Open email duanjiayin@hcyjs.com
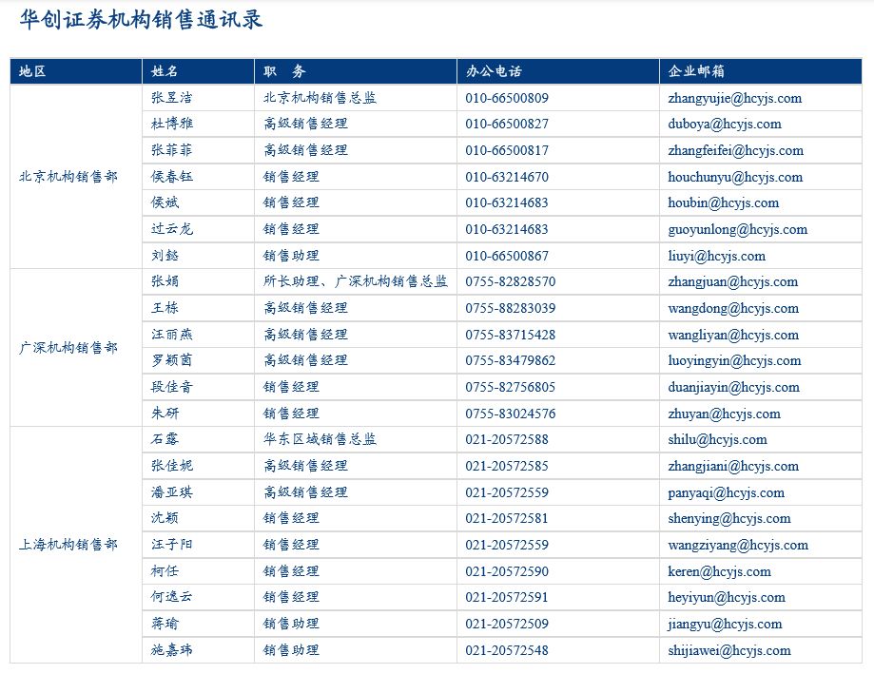Screen dimensions: 874x674 point(733,388)
